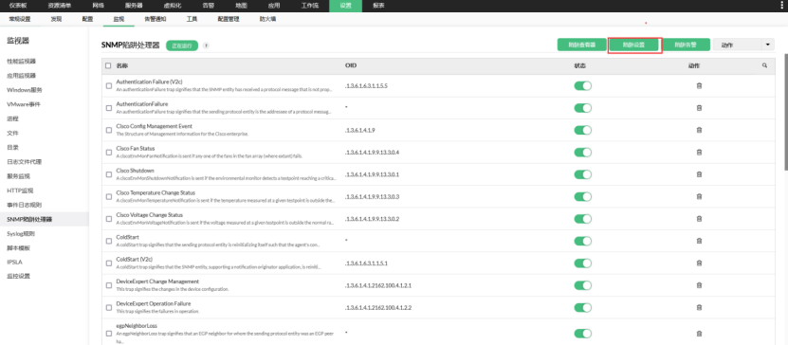Open the table search magnifier icon
Viewport: 788px width, 345px height.
764,65
